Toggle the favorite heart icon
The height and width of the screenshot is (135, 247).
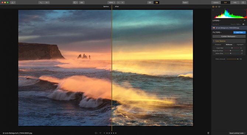[100, 133]
